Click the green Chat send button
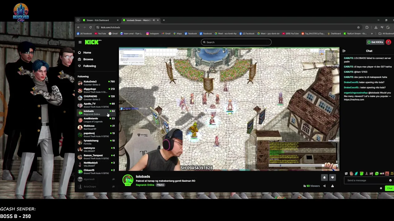The image size is (394, 221). click(389, 188)
